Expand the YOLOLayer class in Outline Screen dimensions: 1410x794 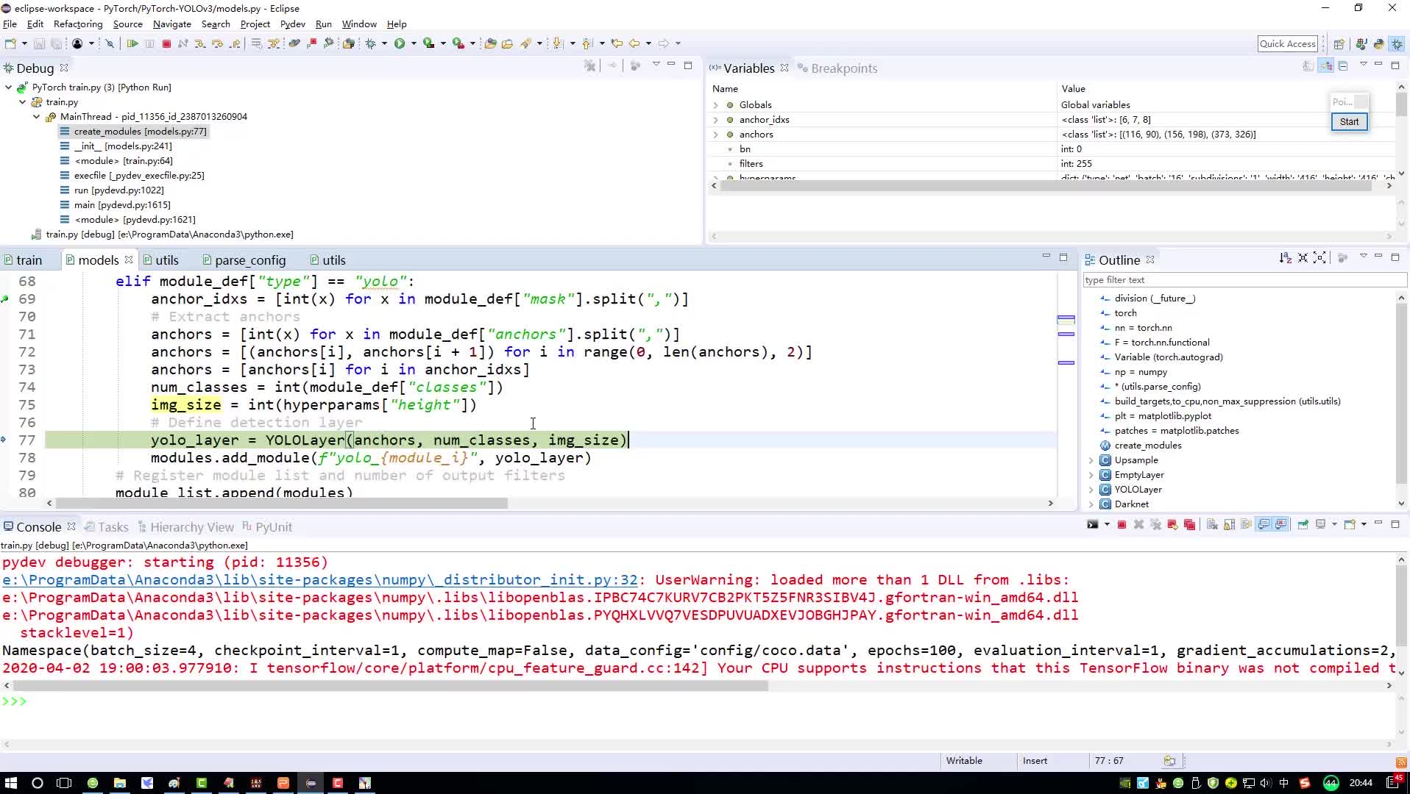[x=1091, y=490]
